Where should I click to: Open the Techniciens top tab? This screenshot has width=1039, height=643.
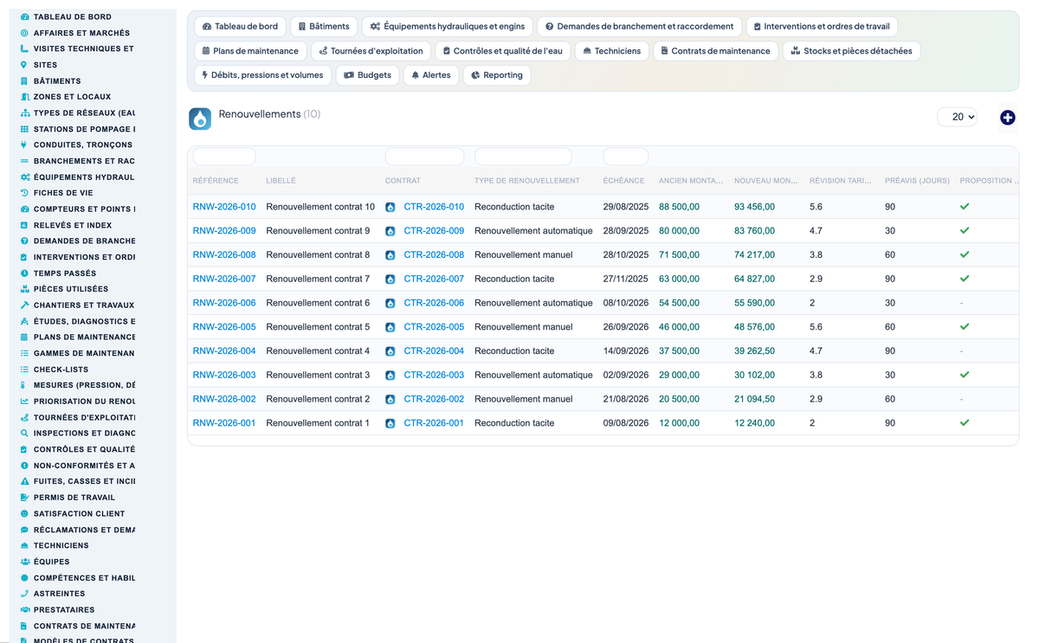coord(611,51)
